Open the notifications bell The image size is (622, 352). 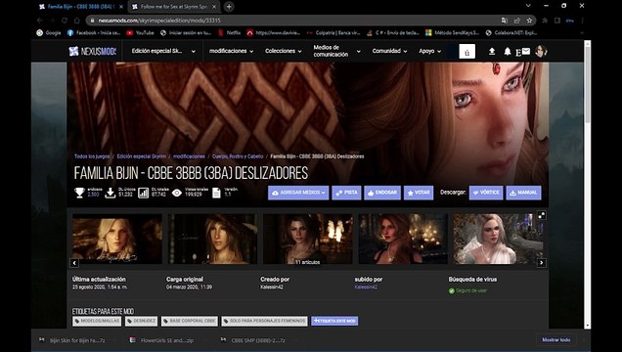coord(507,51)
